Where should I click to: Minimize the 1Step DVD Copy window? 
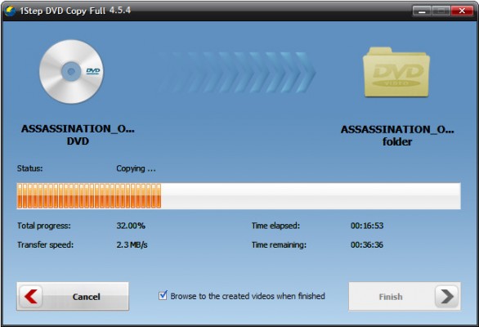pos(422,11)
